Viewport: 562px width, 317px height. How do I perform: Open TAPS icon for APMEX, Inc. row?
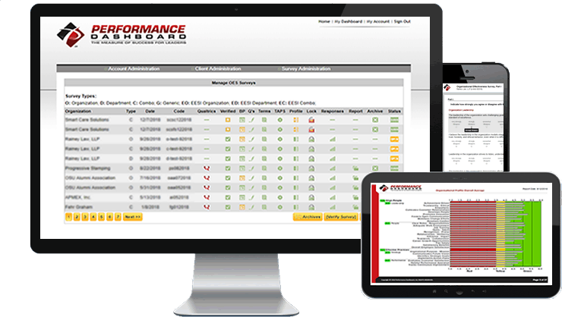[x=280, y=197]
